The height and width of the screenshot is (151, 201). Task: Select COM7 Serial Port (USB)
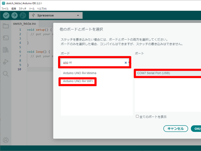click(x=168, y=73)
